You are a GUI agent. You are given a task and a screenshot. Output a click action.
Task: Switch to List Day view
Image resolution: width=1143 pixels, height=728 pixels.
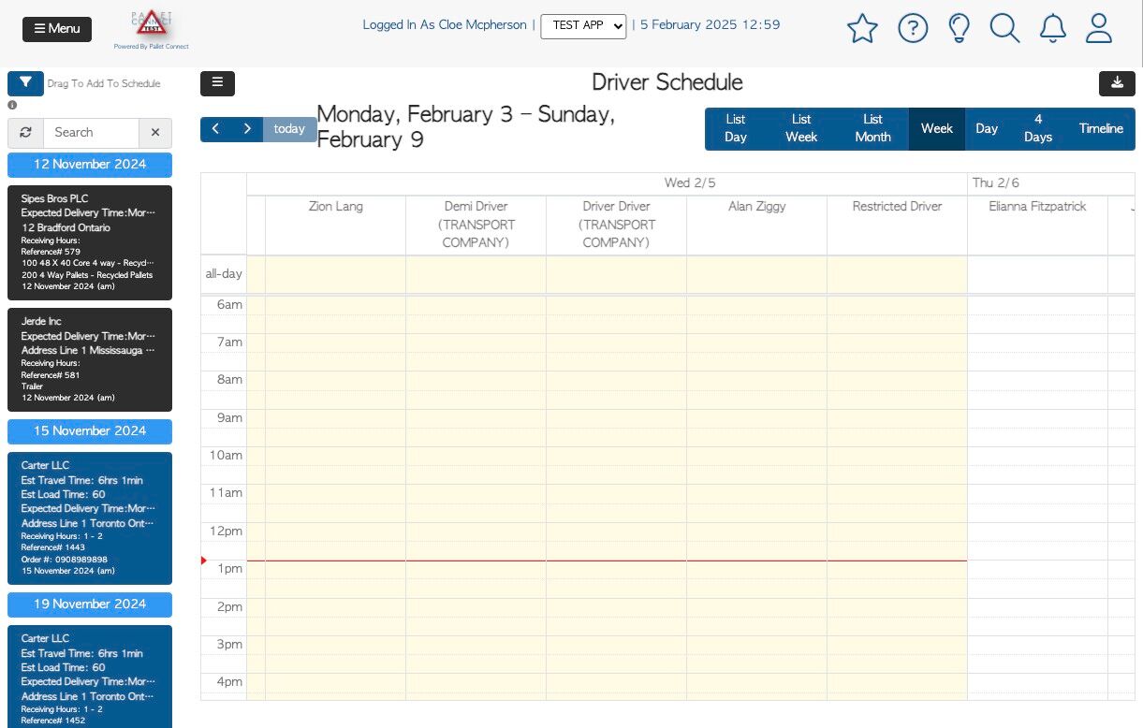pyautogui.click(x=736, y=128)
